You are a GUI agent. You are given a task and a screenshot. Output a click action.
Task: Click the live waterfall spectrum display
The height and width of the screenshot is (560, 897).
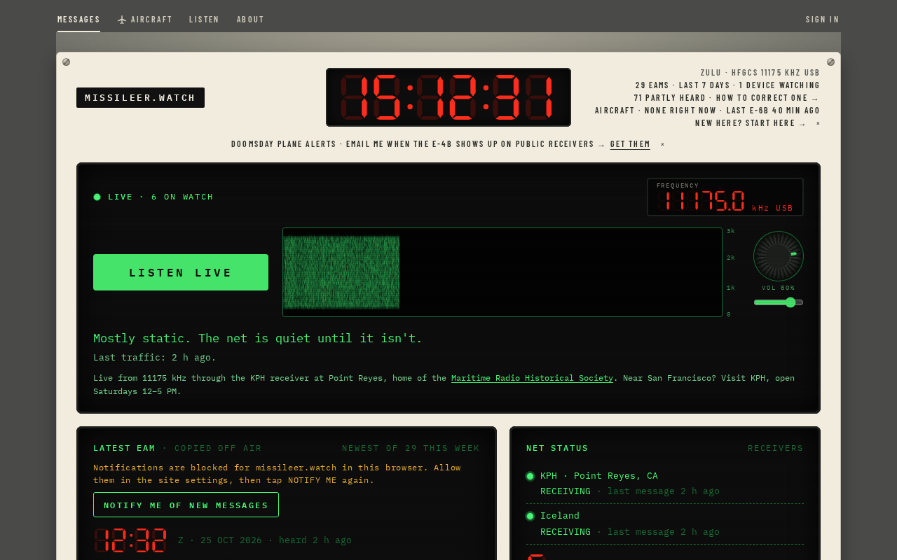coord(502,272)
